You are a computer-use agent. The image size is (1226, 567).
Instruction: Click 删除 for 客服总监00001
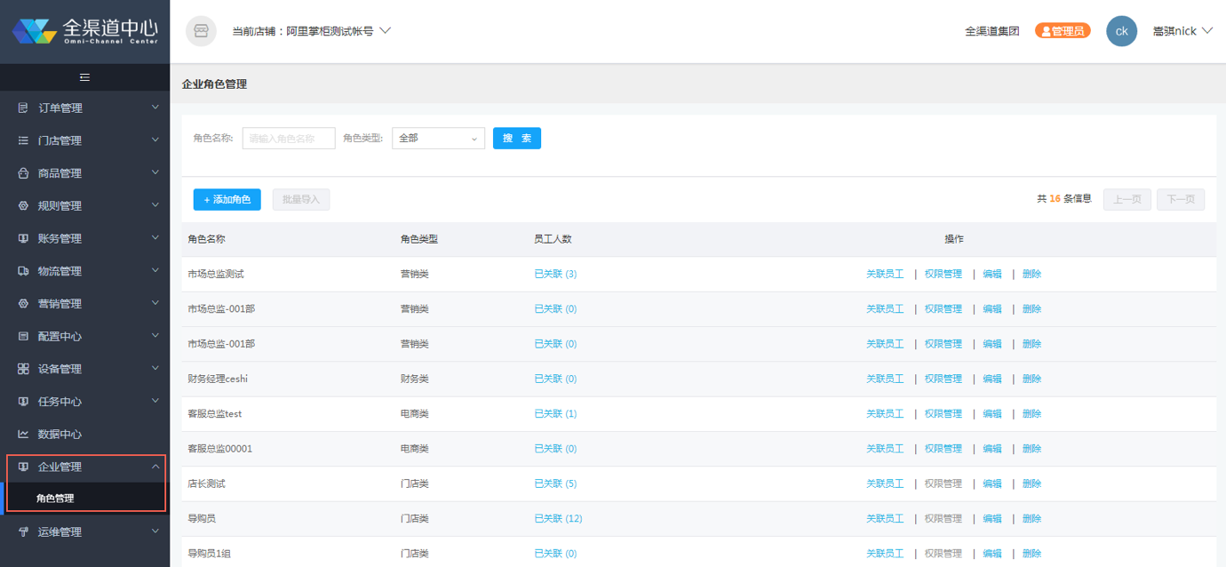1031,449
